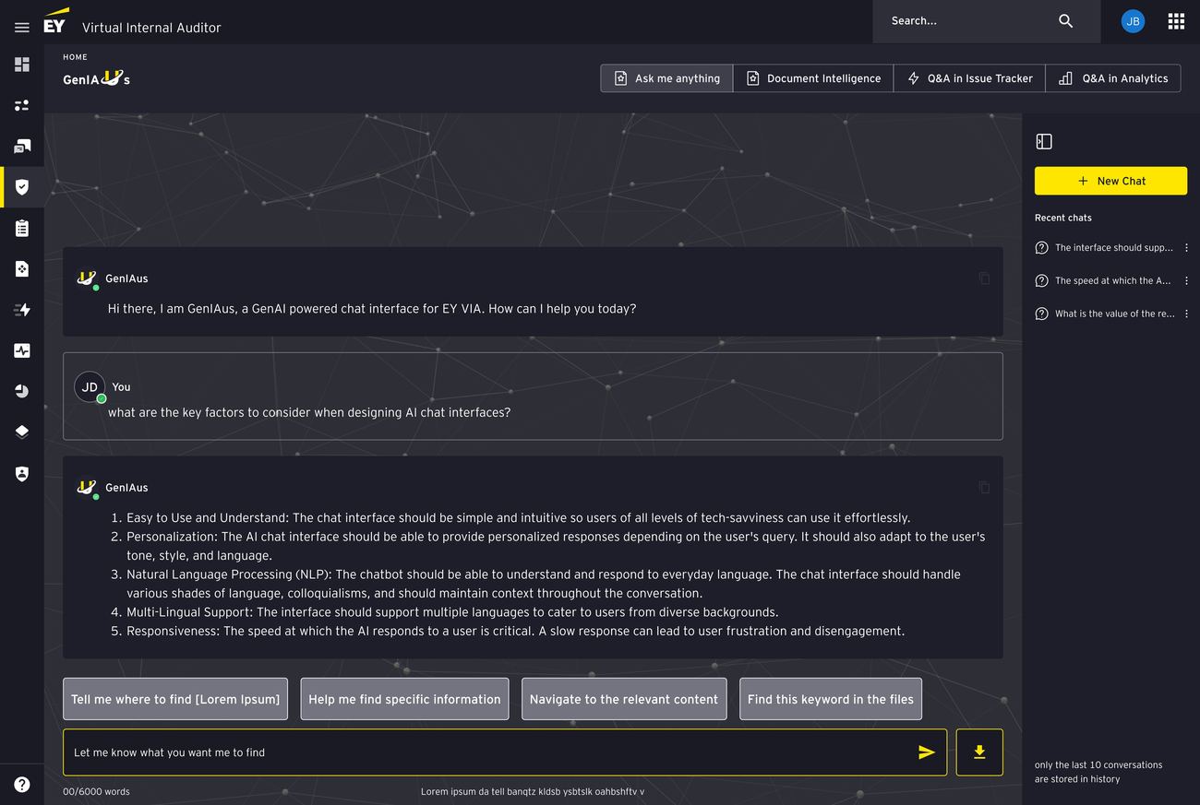The image size is (1200, 805).
Task: Open the chat bubbles sidebar icon
Action: (22, 147)
